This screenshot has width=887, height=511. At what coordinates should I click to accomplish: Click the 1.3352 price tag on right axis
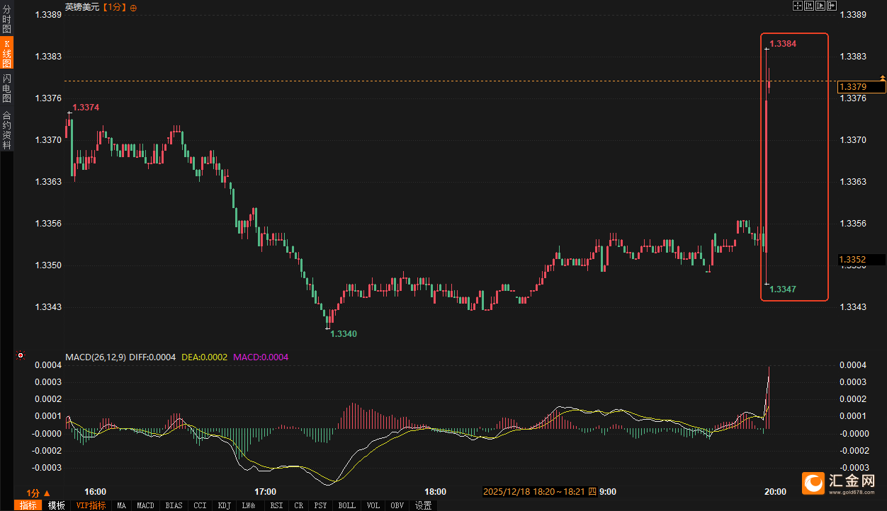[x=861, y=260]
